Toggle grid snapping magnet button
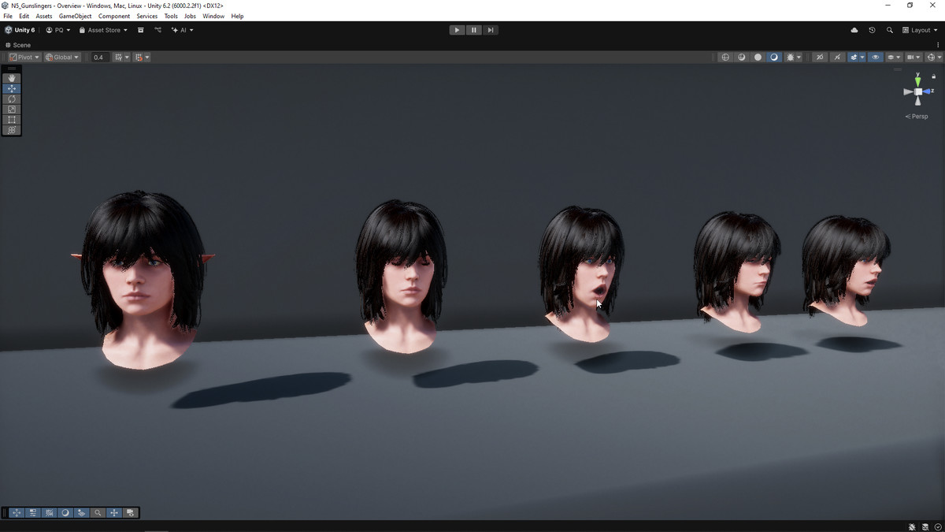The width and height of the screenshot is (945, 532). click(x=139, y=57)
